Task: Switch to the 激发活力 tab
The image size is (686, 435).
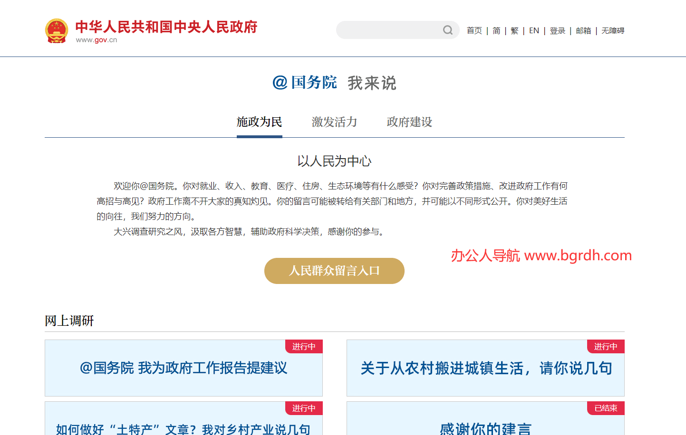Action: 334,123
